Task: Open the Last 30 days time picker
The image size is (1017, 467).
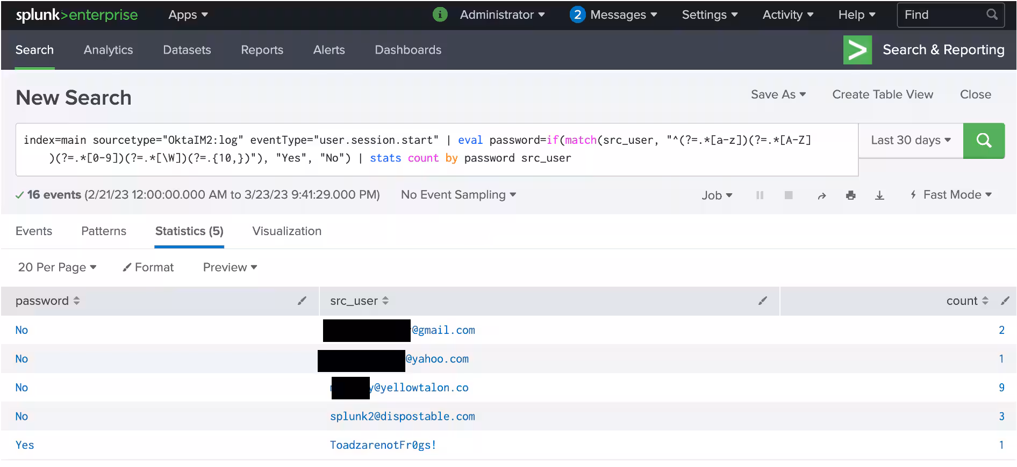Action: pyautogui.click(x=911, y=141)
